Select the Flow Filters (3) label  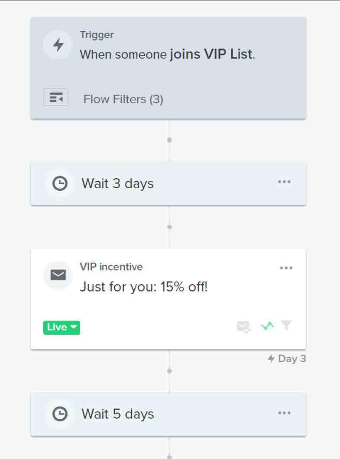pyautogui.click(x=123, y=99)
